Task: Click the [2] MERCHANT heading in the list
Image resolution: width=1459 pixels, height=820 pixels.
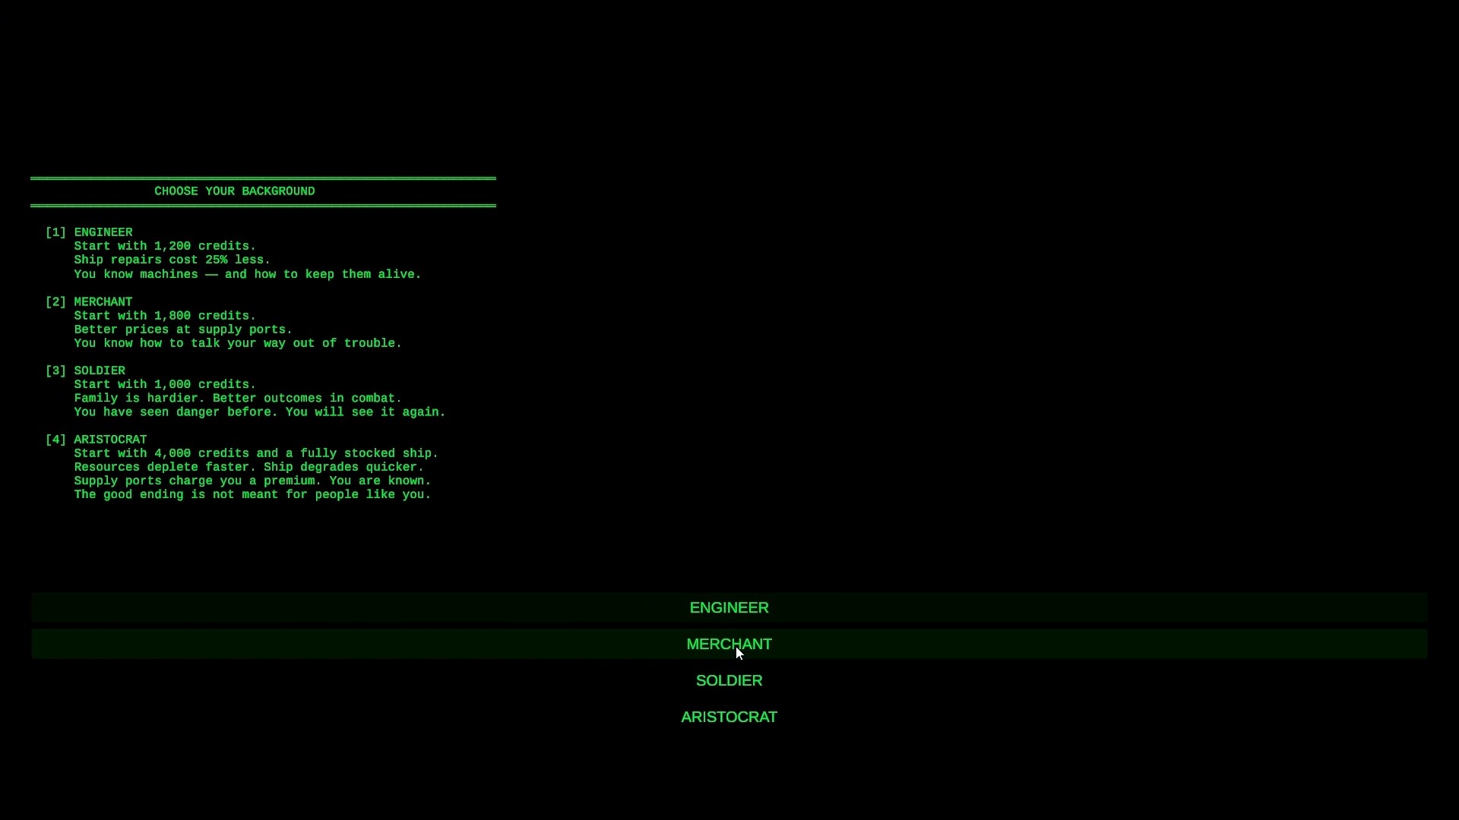Action: [x=89, y=302]
